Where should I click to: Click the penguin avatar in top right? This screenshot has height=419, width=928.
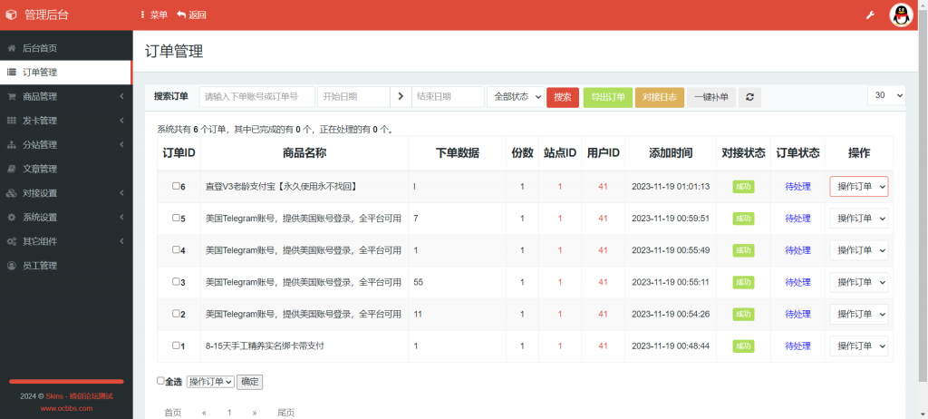point(902,15)
